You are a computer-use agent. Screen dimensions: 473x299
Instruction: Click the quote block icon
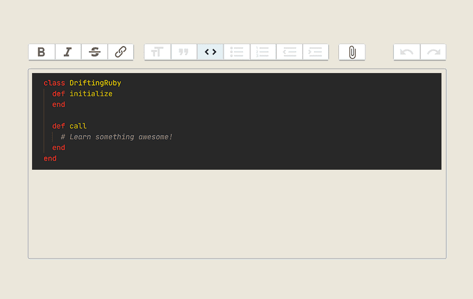point(184,52)
